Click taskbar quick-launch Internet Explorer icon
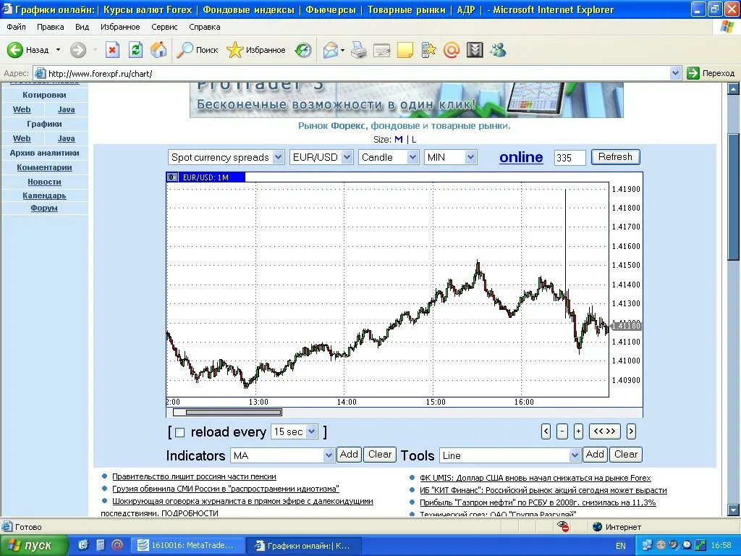 tap(83, 545)
